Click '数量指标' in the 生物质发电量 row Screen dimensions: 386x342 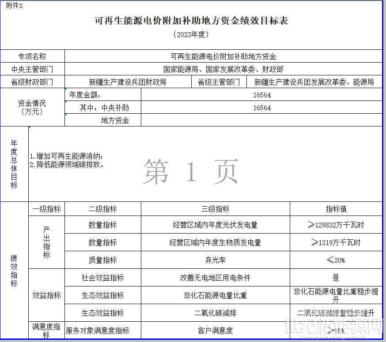[102, 242]
